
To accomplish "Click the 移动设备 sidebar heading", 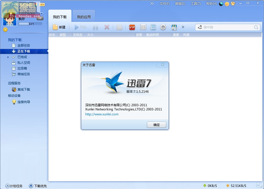I will 14,96.
